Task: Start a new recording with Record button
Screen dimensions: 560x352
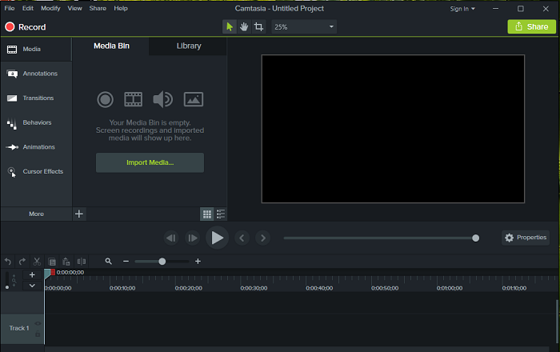Action: coord(26,27)
